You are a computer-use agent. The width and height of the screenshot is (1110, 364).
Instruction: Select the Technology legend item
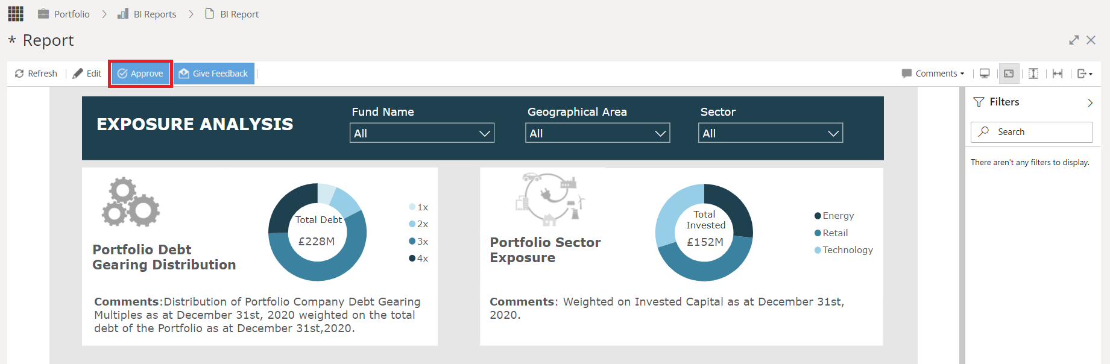click(x=844, y=249)
